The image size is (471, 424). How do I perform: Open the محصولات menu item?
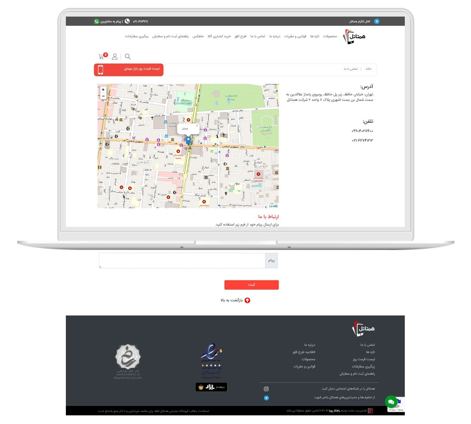coord(330,36)
